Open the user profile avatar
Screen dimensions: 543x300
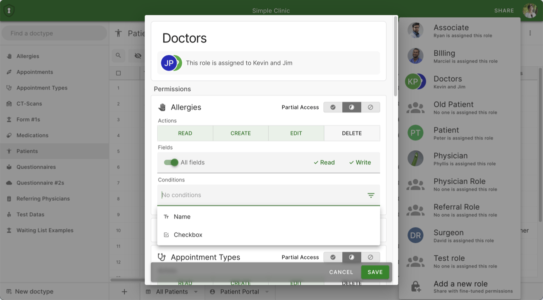tap(530, 10)
